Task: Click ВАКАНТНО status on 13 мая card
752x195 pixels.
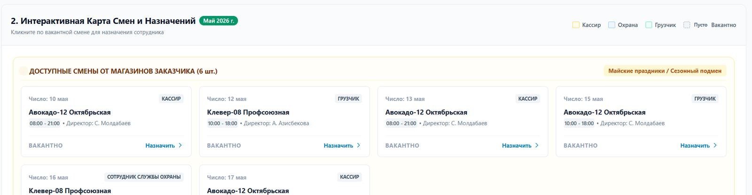Action: tap(402, 145)
